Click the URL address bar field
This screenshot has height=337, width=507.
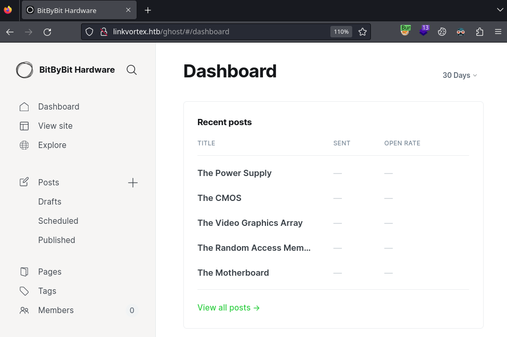coord(218,32)
